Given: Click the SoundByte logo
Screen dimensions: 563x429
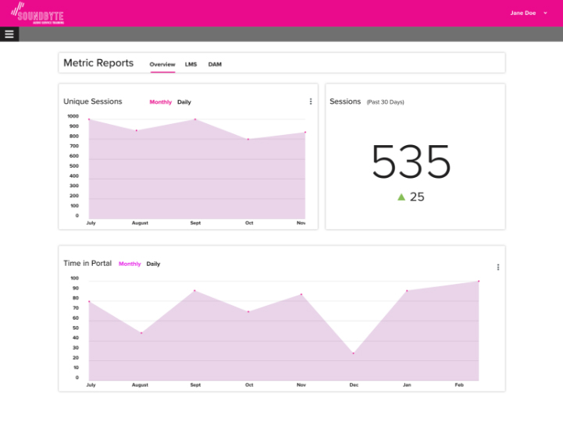Looking at the screenshot, I should pos(37,14).
